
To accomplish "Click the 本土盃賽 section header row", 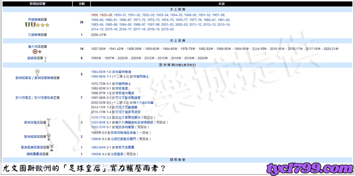I will point(177,41).
